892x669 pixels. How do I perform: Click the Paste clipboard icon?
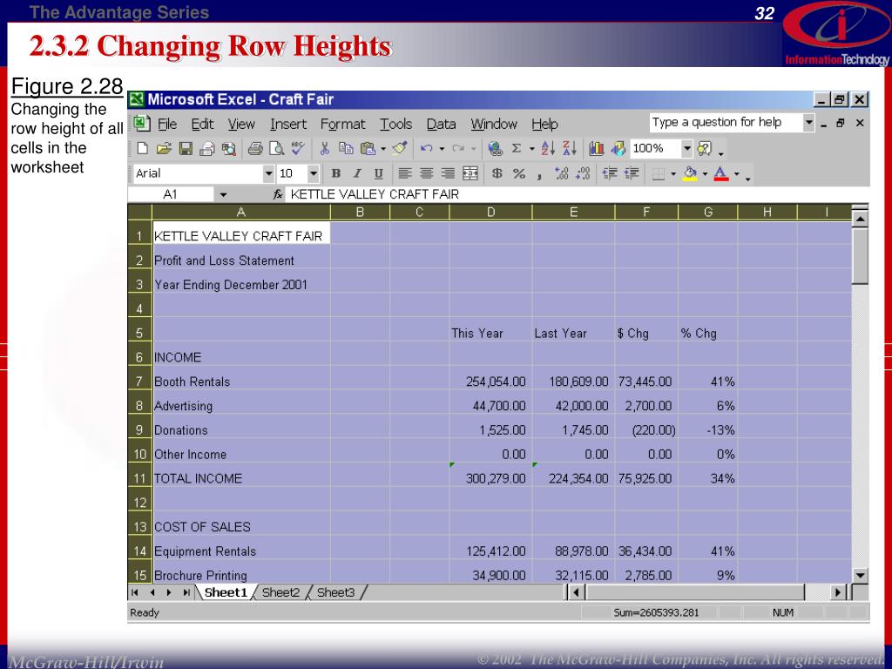368,149
